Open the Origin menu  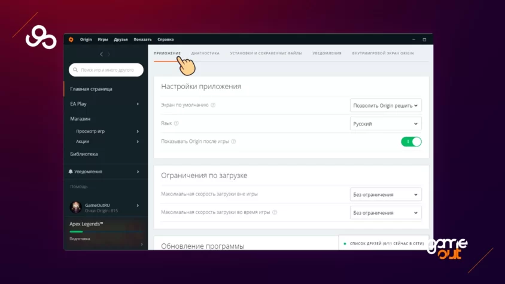pyautogui.click(x=86, y=39)
